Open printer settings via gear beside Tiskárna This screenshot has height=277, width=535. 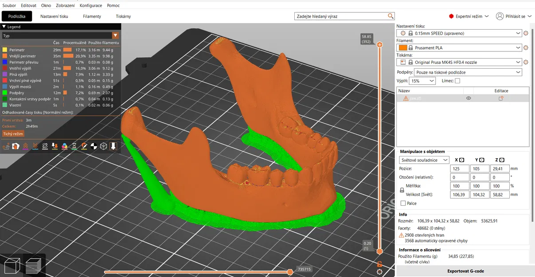(526, 62)
